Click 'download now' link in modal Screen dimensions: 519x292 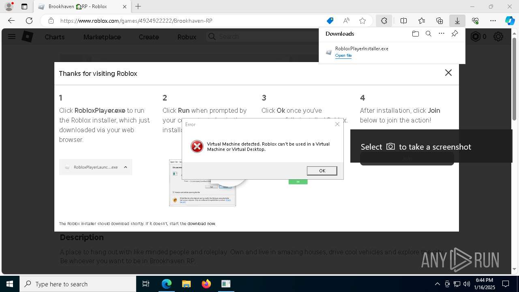[202, 223]
